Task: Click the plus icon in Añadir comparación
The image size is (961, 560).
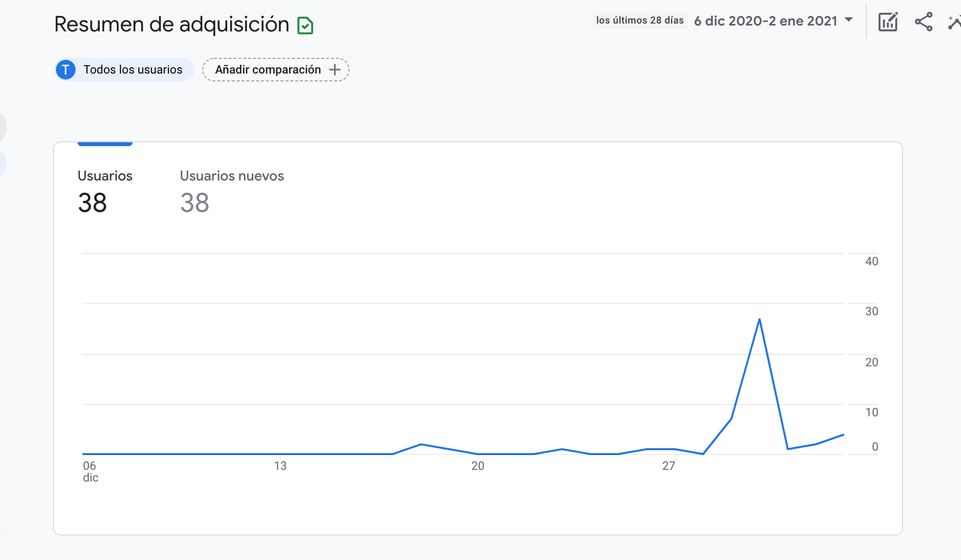Action: (335, 70)
